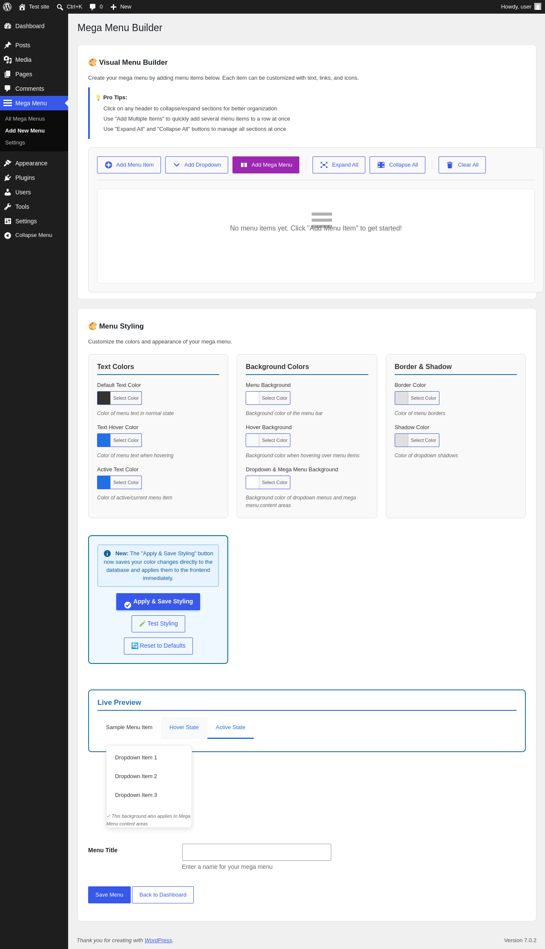Click the Comments icon in sidebar
The image size is (545, 949).
(x=8, y=89)
